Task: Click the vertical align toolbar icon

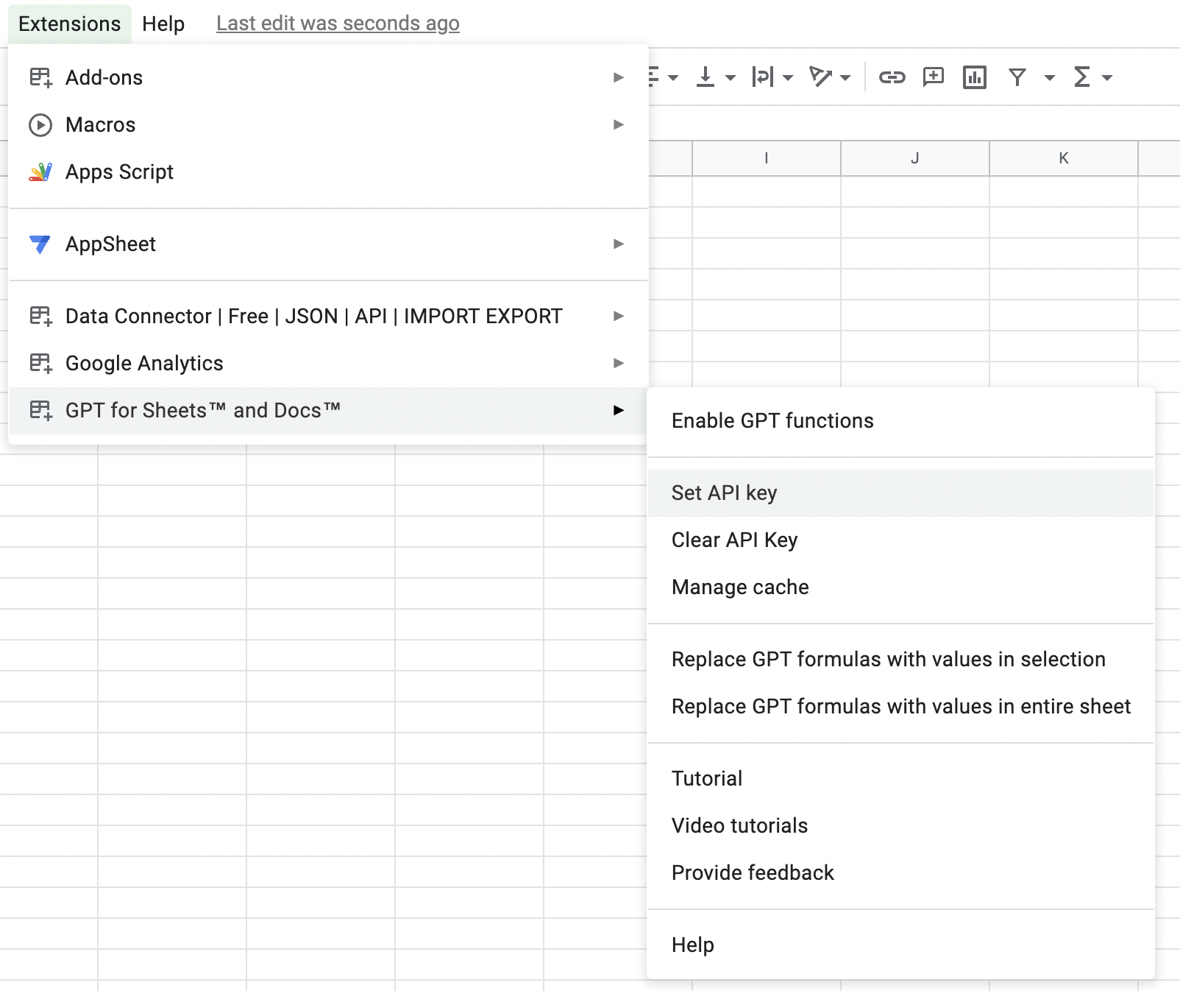Action: coord(705,77)
